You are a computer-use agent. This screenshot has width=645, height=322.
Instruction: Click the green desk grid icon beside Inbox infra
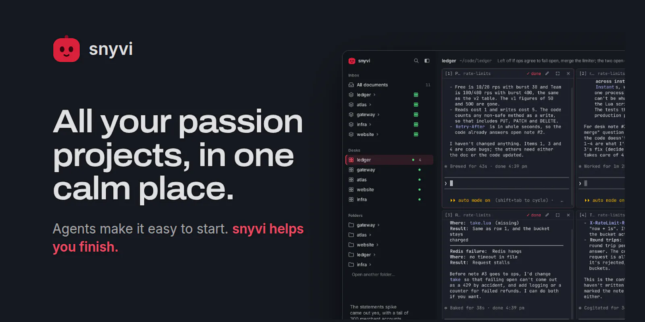pos(416,124)
